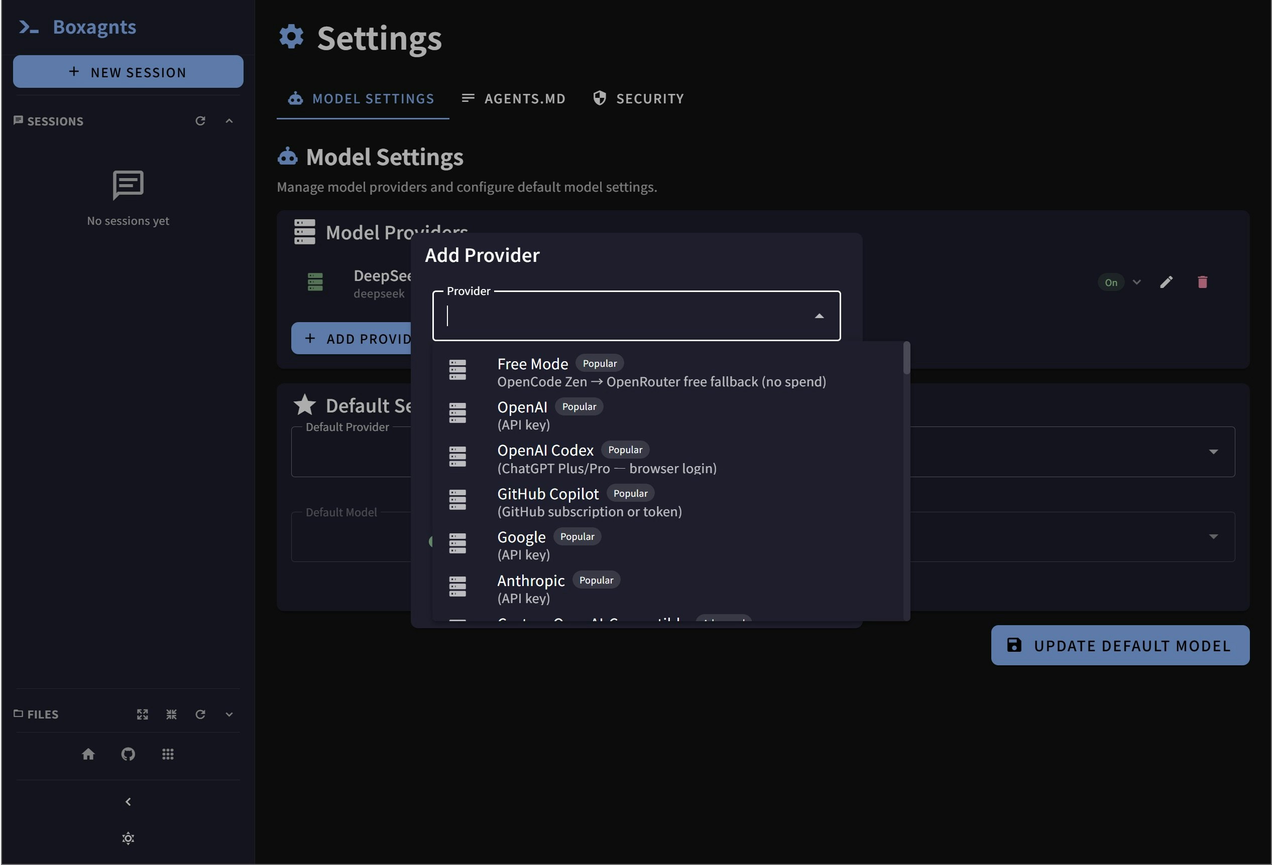Switch to Model Settings tab
The width and height of the screenshot is (1272, 865).
coord(363,98)
